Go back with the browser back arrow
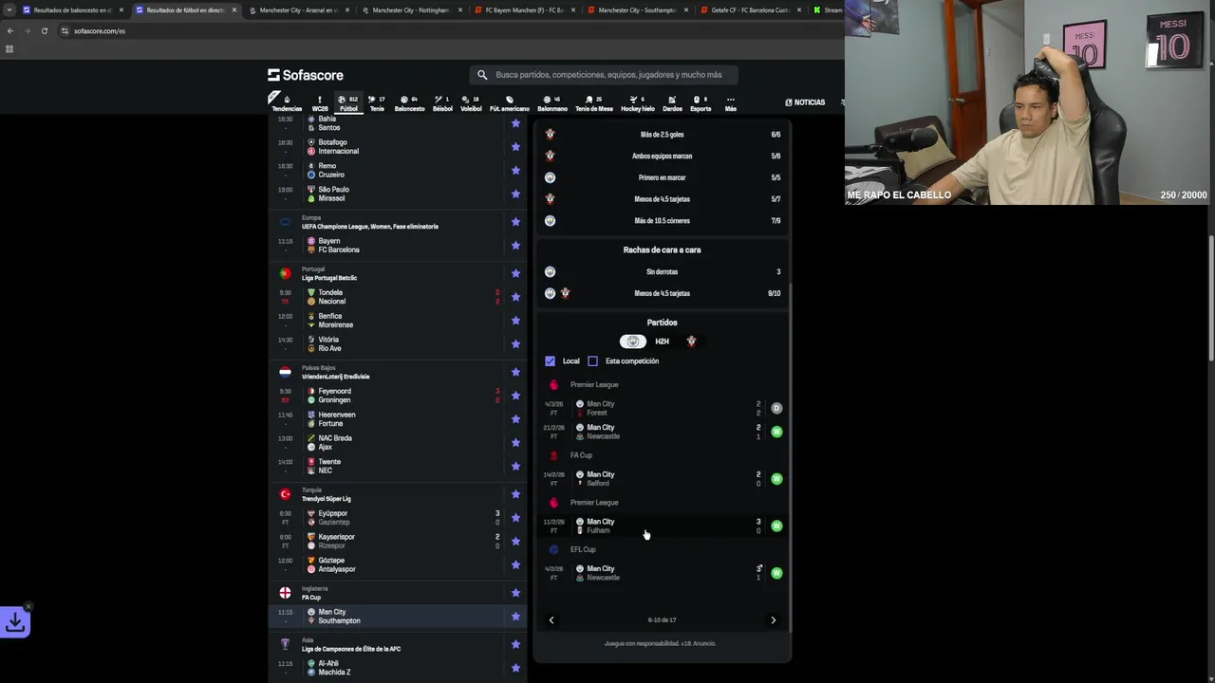The image size is (1215, 683). pos(9,30)
